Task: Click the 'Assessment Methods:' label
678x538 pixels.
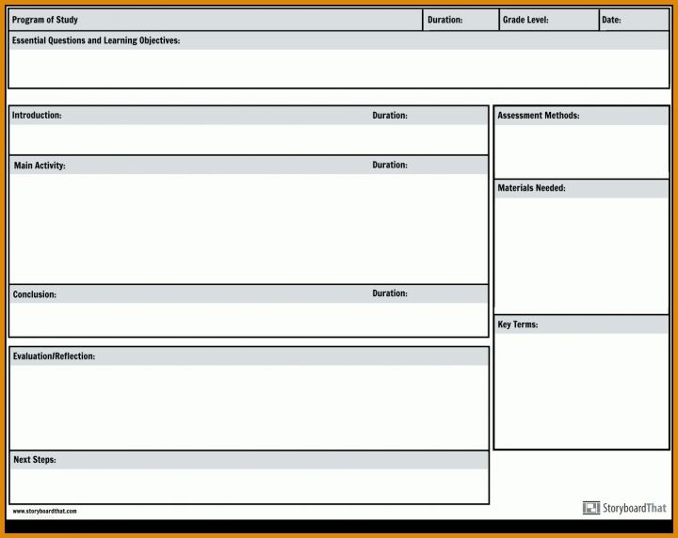Action: 539,116
